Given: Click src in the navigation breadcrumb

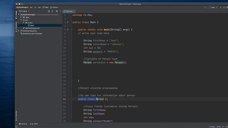Looking at the screenshot, I should (x=31, y=7).
